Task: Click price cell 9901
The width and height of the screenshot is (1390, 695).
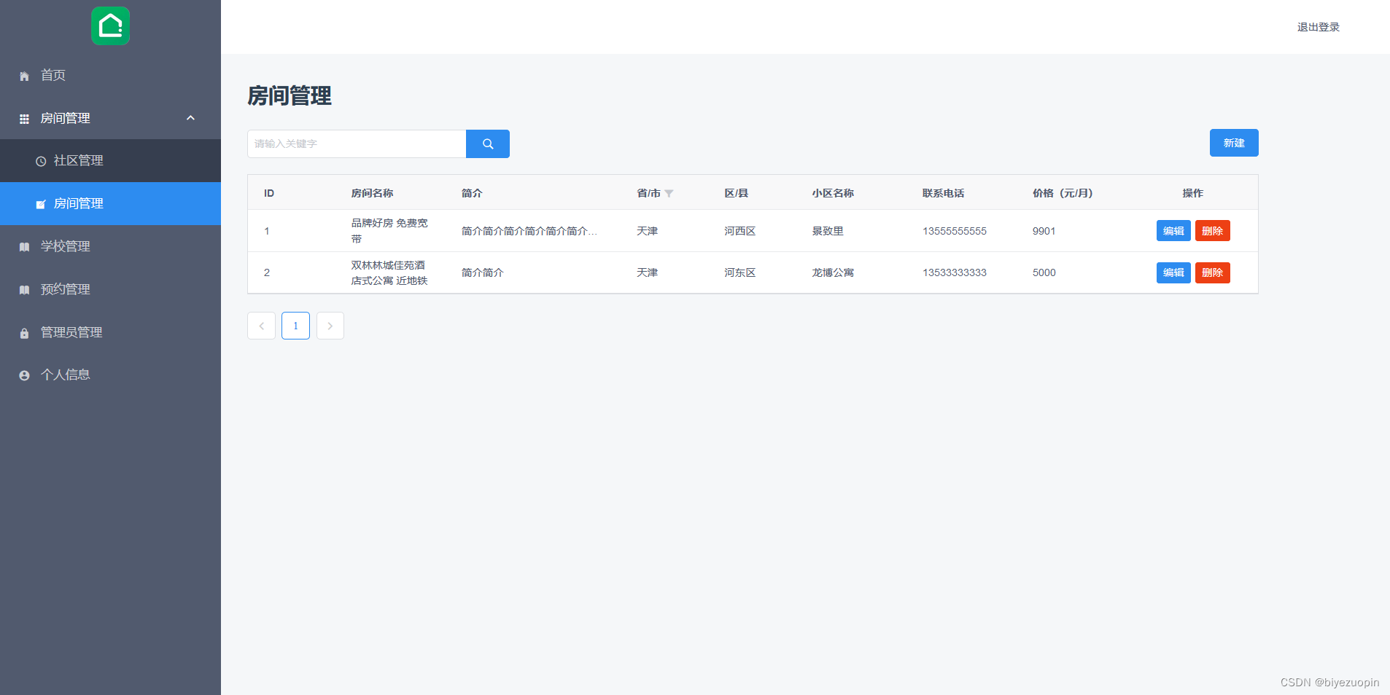Action: tap(1044, 231)
